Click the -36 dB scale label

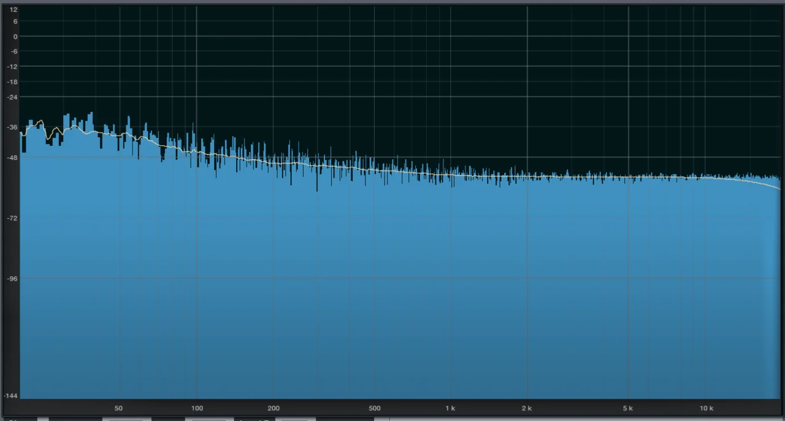(11, 127)
